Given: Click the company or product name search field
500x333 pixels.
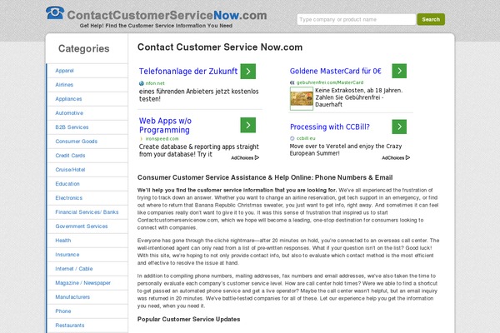Looking at the screenshot, I should pos(357,19).
